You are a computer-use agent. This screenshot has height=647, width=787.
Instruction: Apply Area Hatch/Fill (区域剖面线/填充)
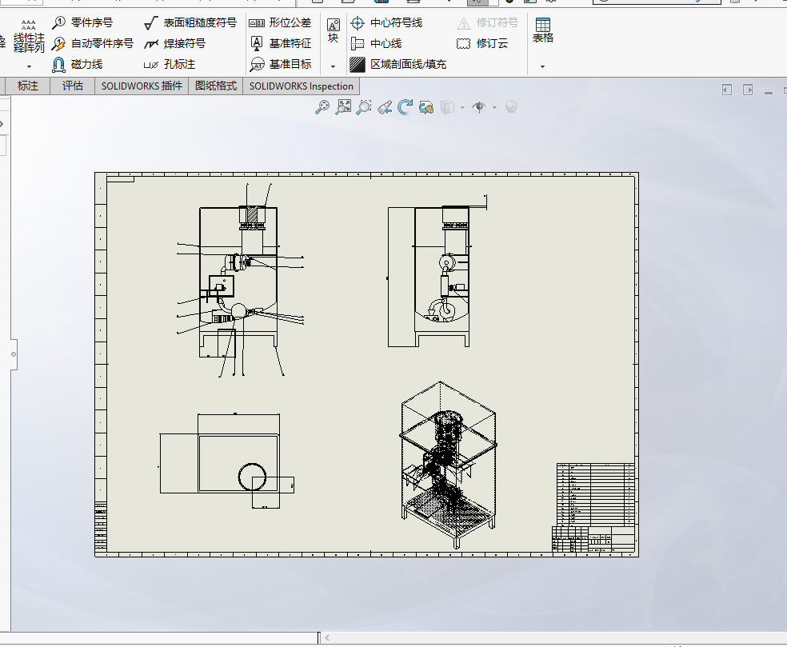pos(398,64)
